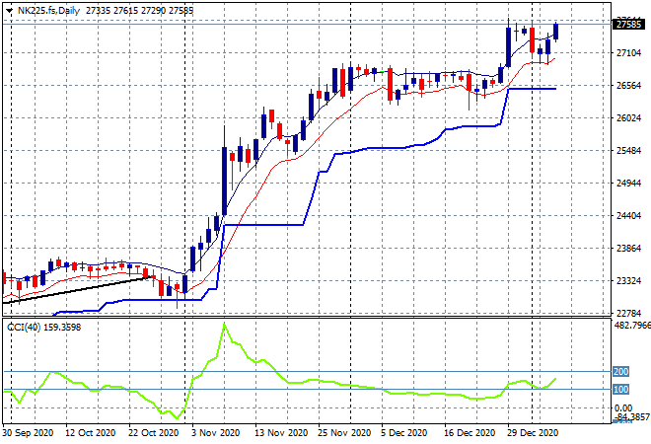Image resolution: width=651 pixels, height=444 pixels.
Task: Click the 3 Nov 2020 date label
Action: click(x=215, y=433)
